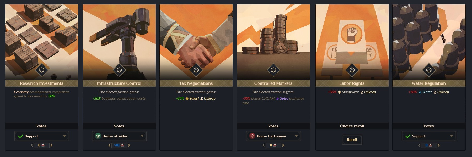This screenshot has height=157, width=472.
Task: Select the Labor Rights card artwork
Action: [x=352, y=42]
